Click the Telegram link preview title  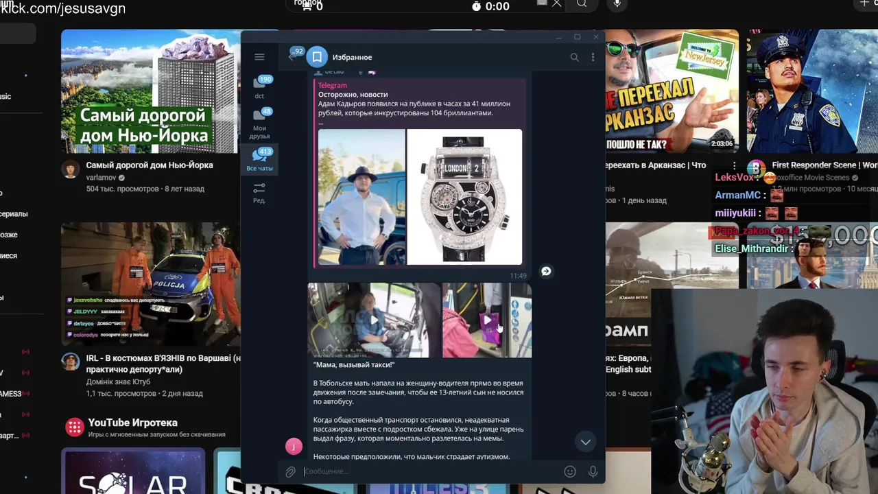tap(332, 85)
